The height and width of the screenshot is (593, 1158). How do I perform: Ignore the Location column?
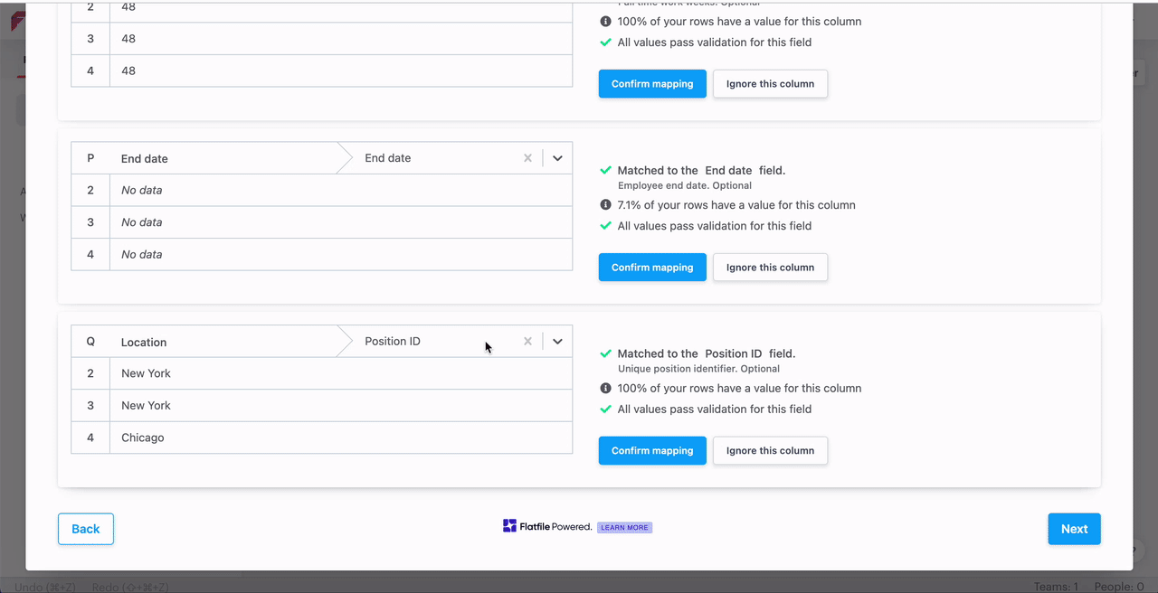[770, 451]
